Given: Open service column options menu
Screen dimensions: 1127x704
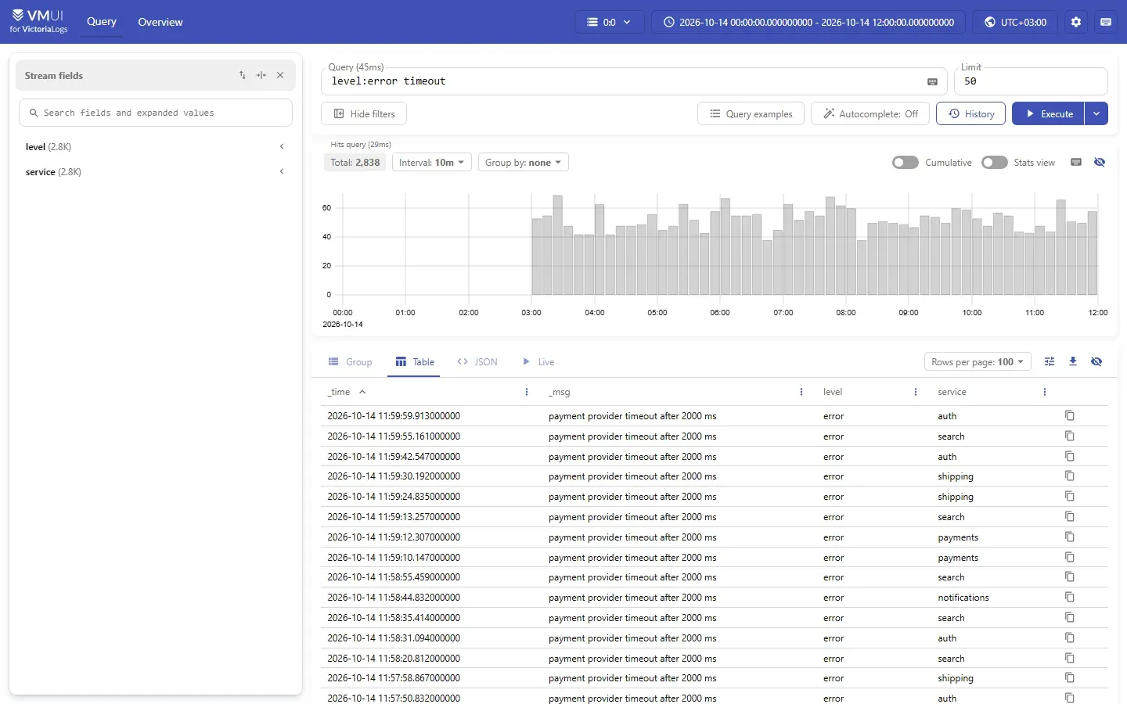Looking at the screenshot, I should (x=1045, y=392).
